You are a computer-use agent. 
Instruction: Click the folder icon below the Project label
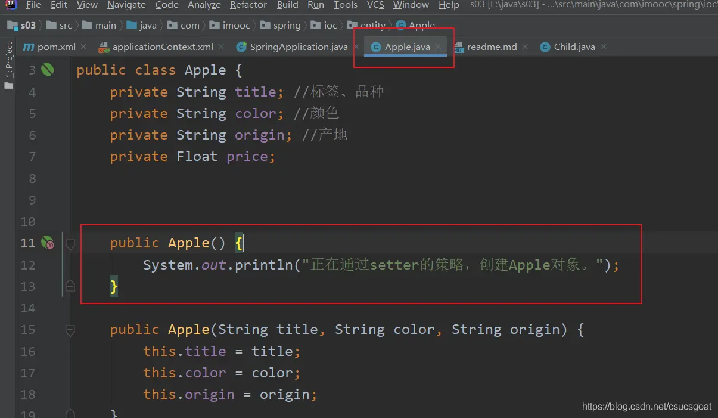coord(8,86)
